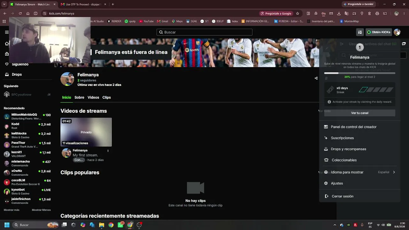The image size is (409, 230).
Task: Click the Con... category tag under My first stream
Action: coord(79,160)
